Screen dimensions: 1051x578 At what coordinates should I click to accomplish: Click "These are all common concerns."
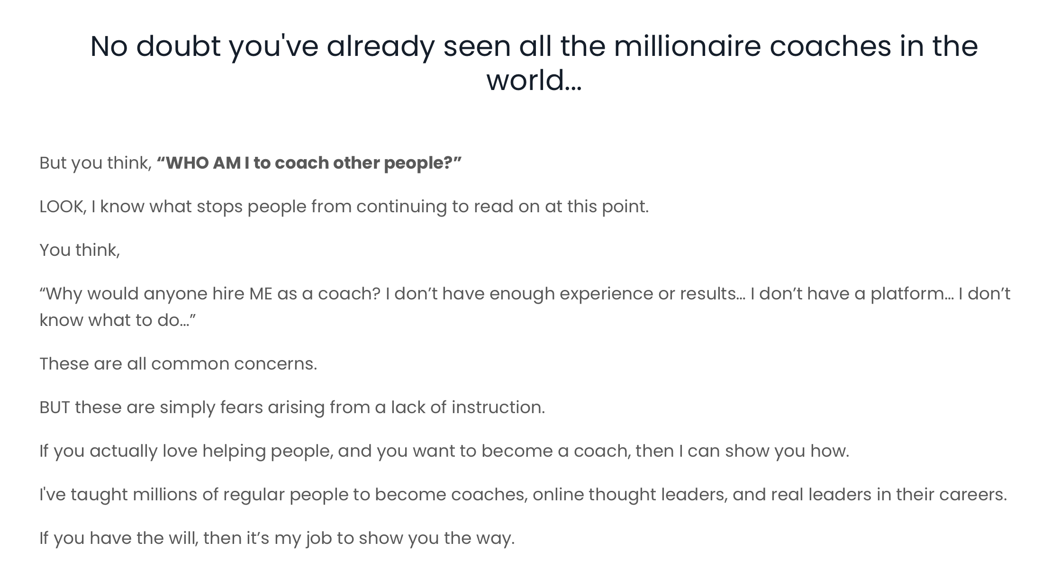click(178, 364)
